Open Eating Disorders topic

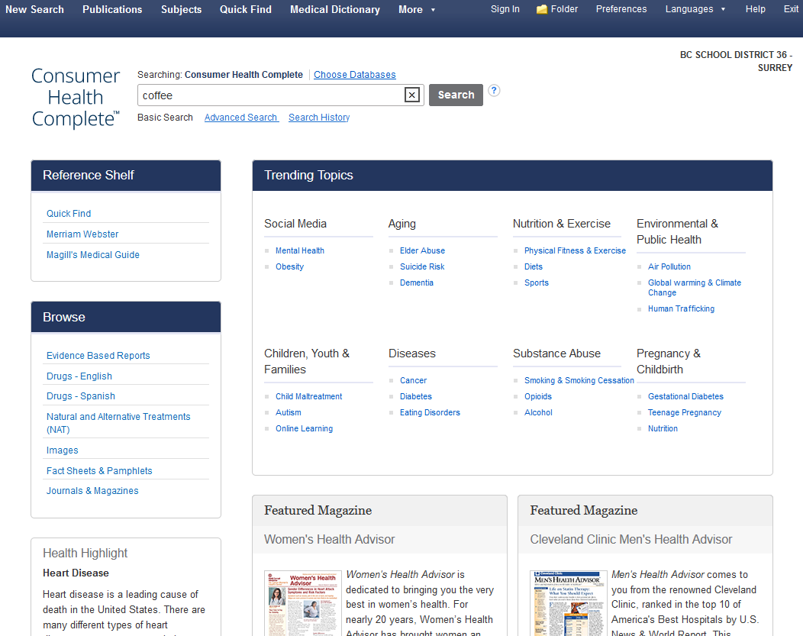click(x=430, y=412)
